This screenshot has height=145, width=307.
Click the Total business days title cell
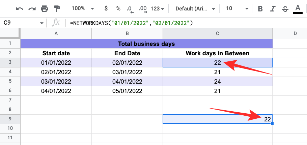[146, 43]
